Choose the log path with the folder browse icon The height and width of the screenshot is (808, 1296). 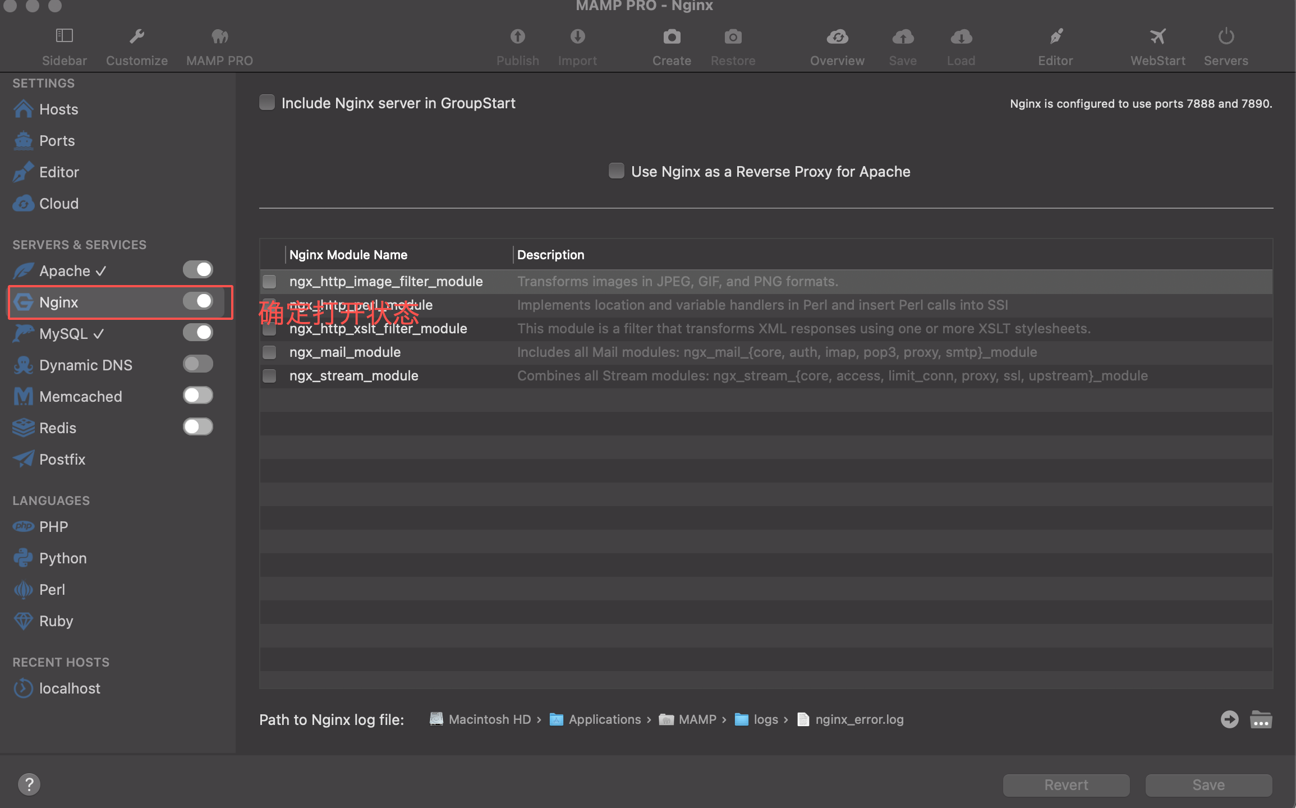coord(1261,719)
